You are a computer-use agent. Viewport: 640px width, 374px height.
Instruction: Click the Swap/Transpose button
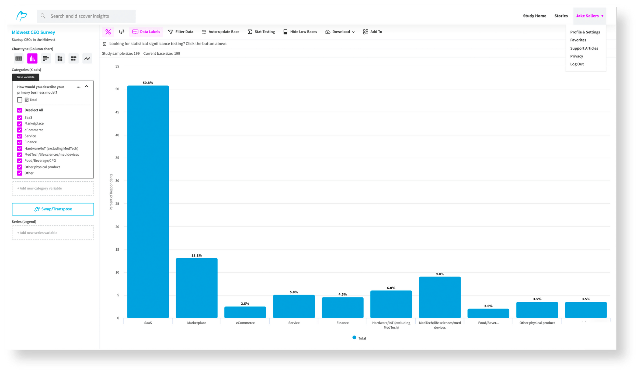tap(53, 209)
